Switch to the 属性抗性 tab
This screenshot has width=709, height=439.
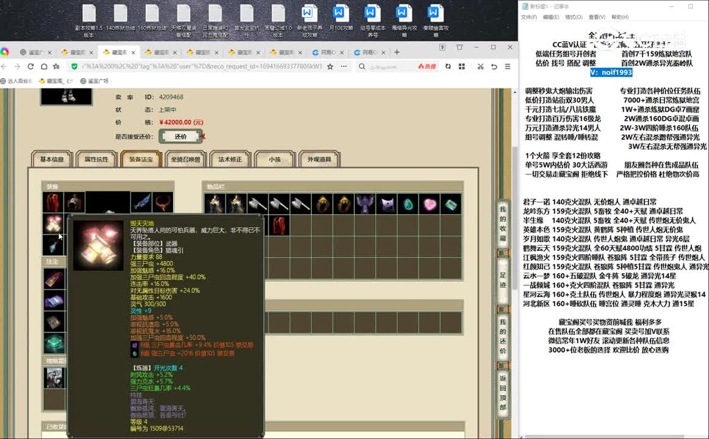(x=96, y=159)
